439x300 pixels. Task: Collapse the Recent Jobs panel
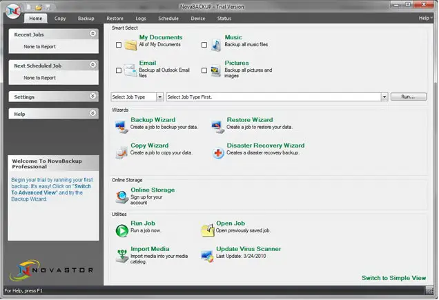[92, 34]
